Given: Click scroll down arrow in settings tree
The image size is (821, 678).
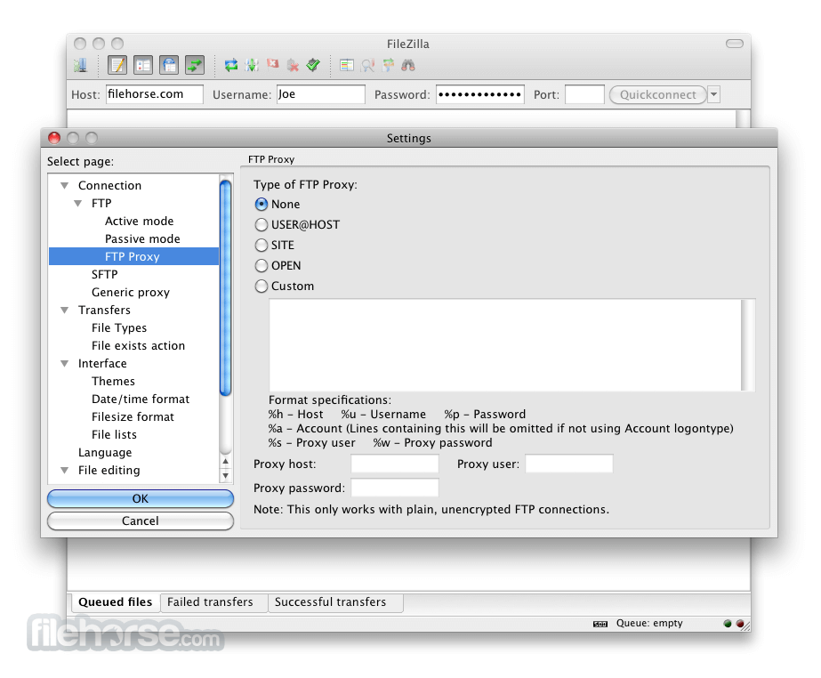Looking at the screenshot, I should pyautogui.click(x=226, y=476).
